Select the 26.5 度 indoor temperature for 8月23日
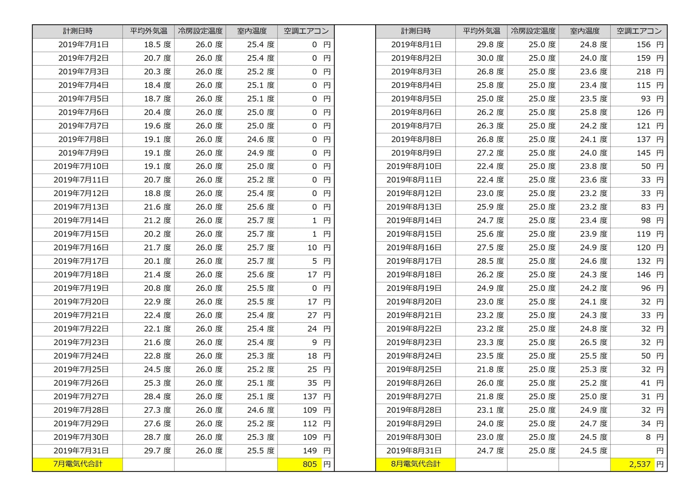This screenshot has height=494, width=700. 584,343
